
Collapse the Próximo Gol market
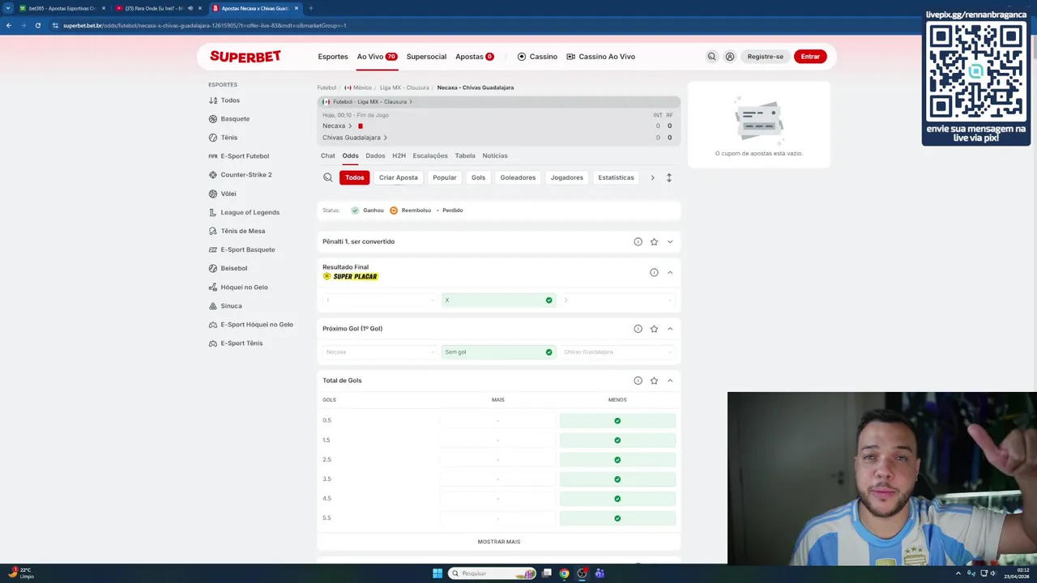(x=670, y=329)
